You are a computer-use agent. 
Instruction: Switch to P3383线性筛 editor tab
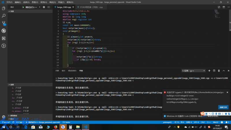click(91, 7)
